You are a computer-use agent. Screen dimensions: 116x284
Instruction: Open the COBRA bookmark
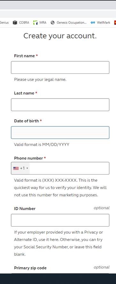(x=21, y=23)
